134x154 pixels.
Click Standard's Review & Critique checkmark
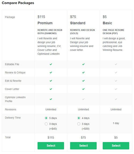click(83, 72)
